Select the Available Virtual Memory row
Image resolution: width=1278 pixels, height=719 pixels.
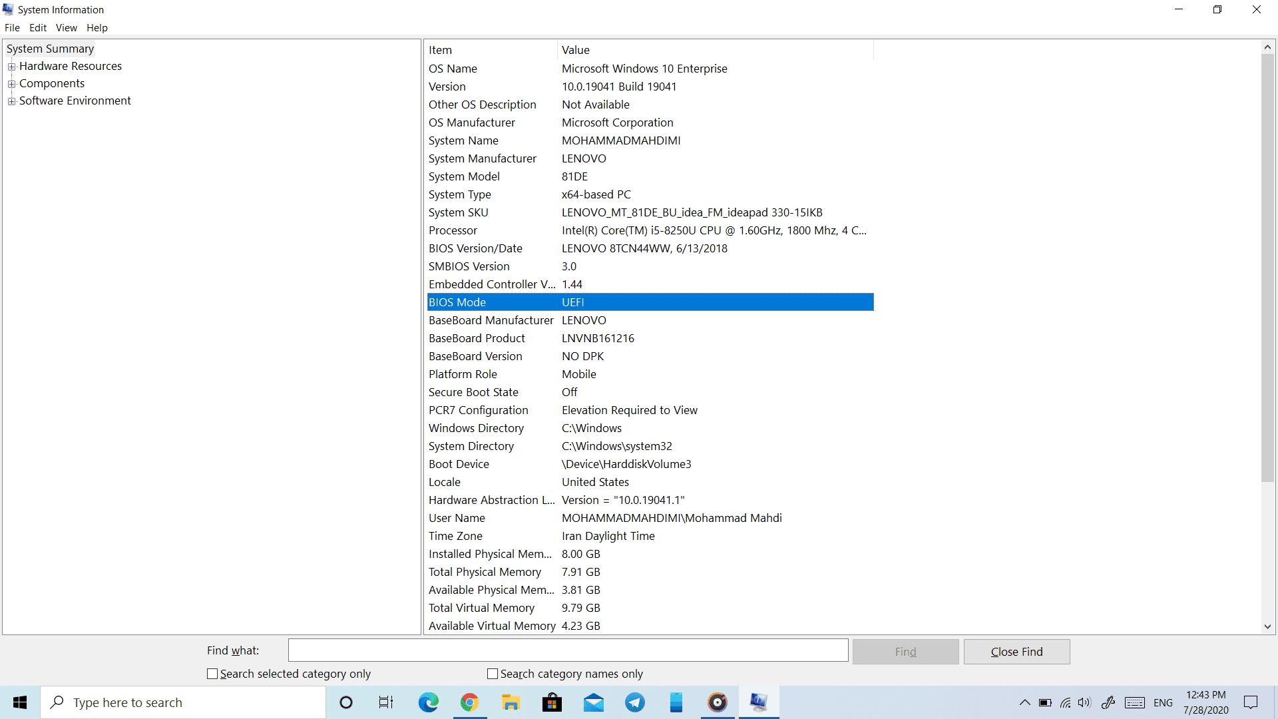[650, 626]
